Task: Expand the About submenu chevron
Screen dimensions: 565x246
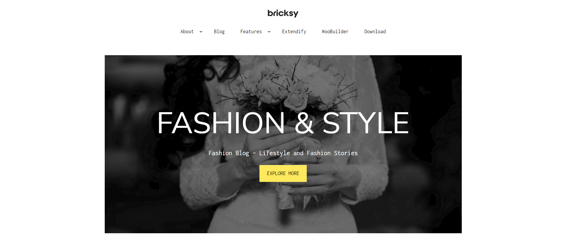Action: point(201,32)
